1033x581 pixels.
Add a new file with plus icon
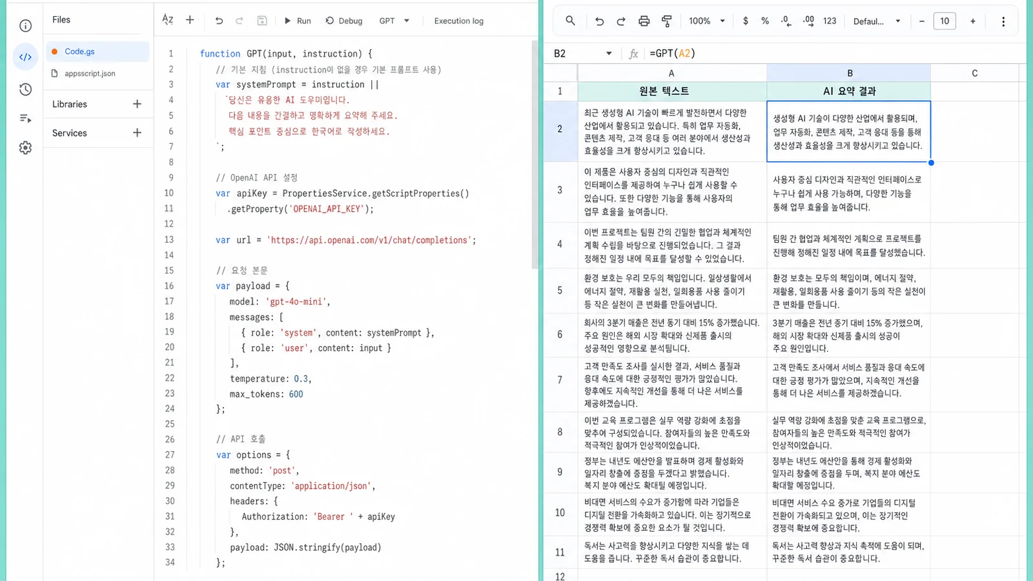coord(190,20)
